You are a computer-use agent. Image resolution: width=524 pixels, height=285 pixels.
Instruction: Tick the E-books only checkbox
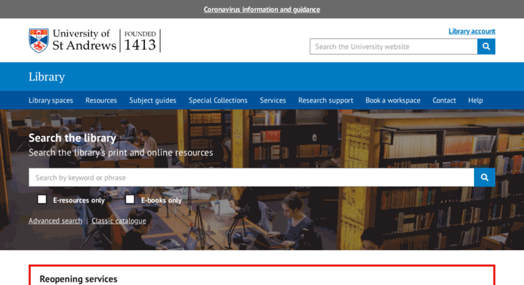click(130, 199)
